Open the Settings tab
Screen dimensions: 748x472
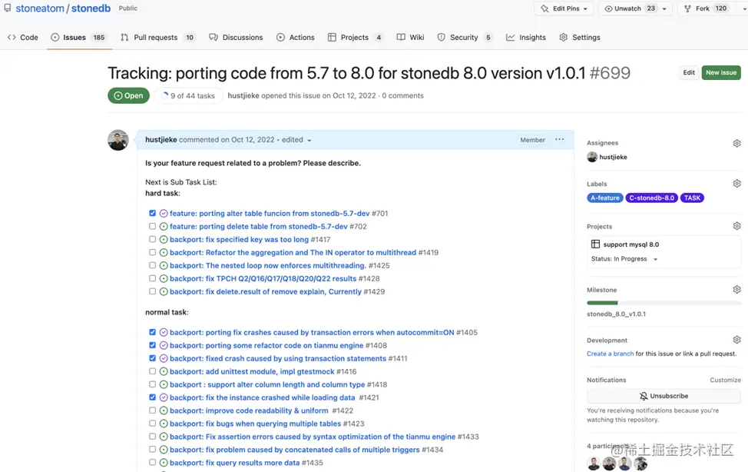coord(580,37)
